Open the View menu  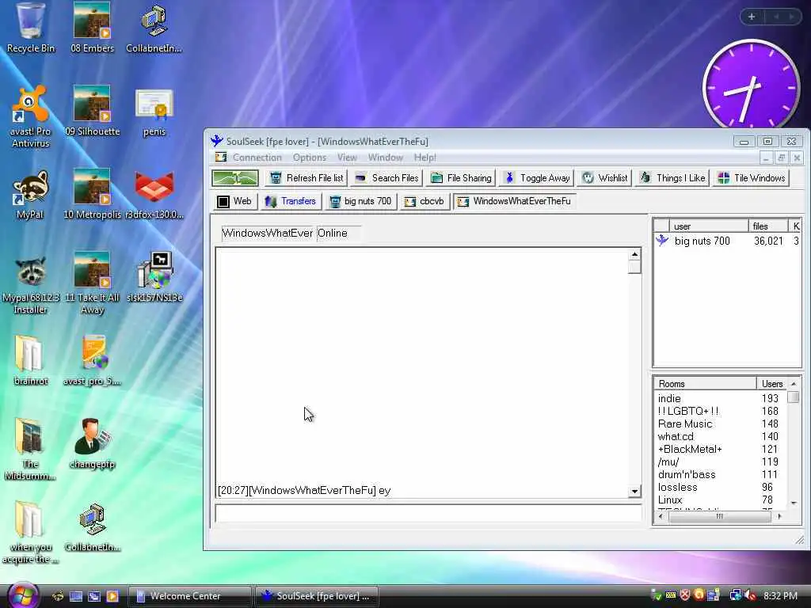347,158
